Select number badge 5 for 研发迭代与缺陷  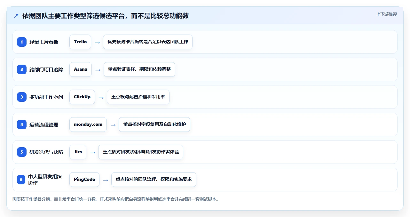pos(22,152)
